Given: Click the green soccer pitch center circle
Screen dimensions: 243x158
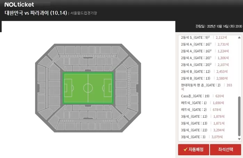Looking at the screenshot, I should 88,88.
